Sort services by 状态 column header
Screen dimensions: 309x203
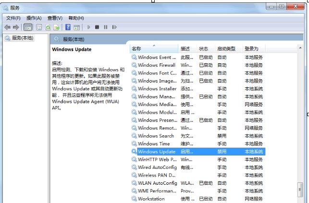(204, 48)
